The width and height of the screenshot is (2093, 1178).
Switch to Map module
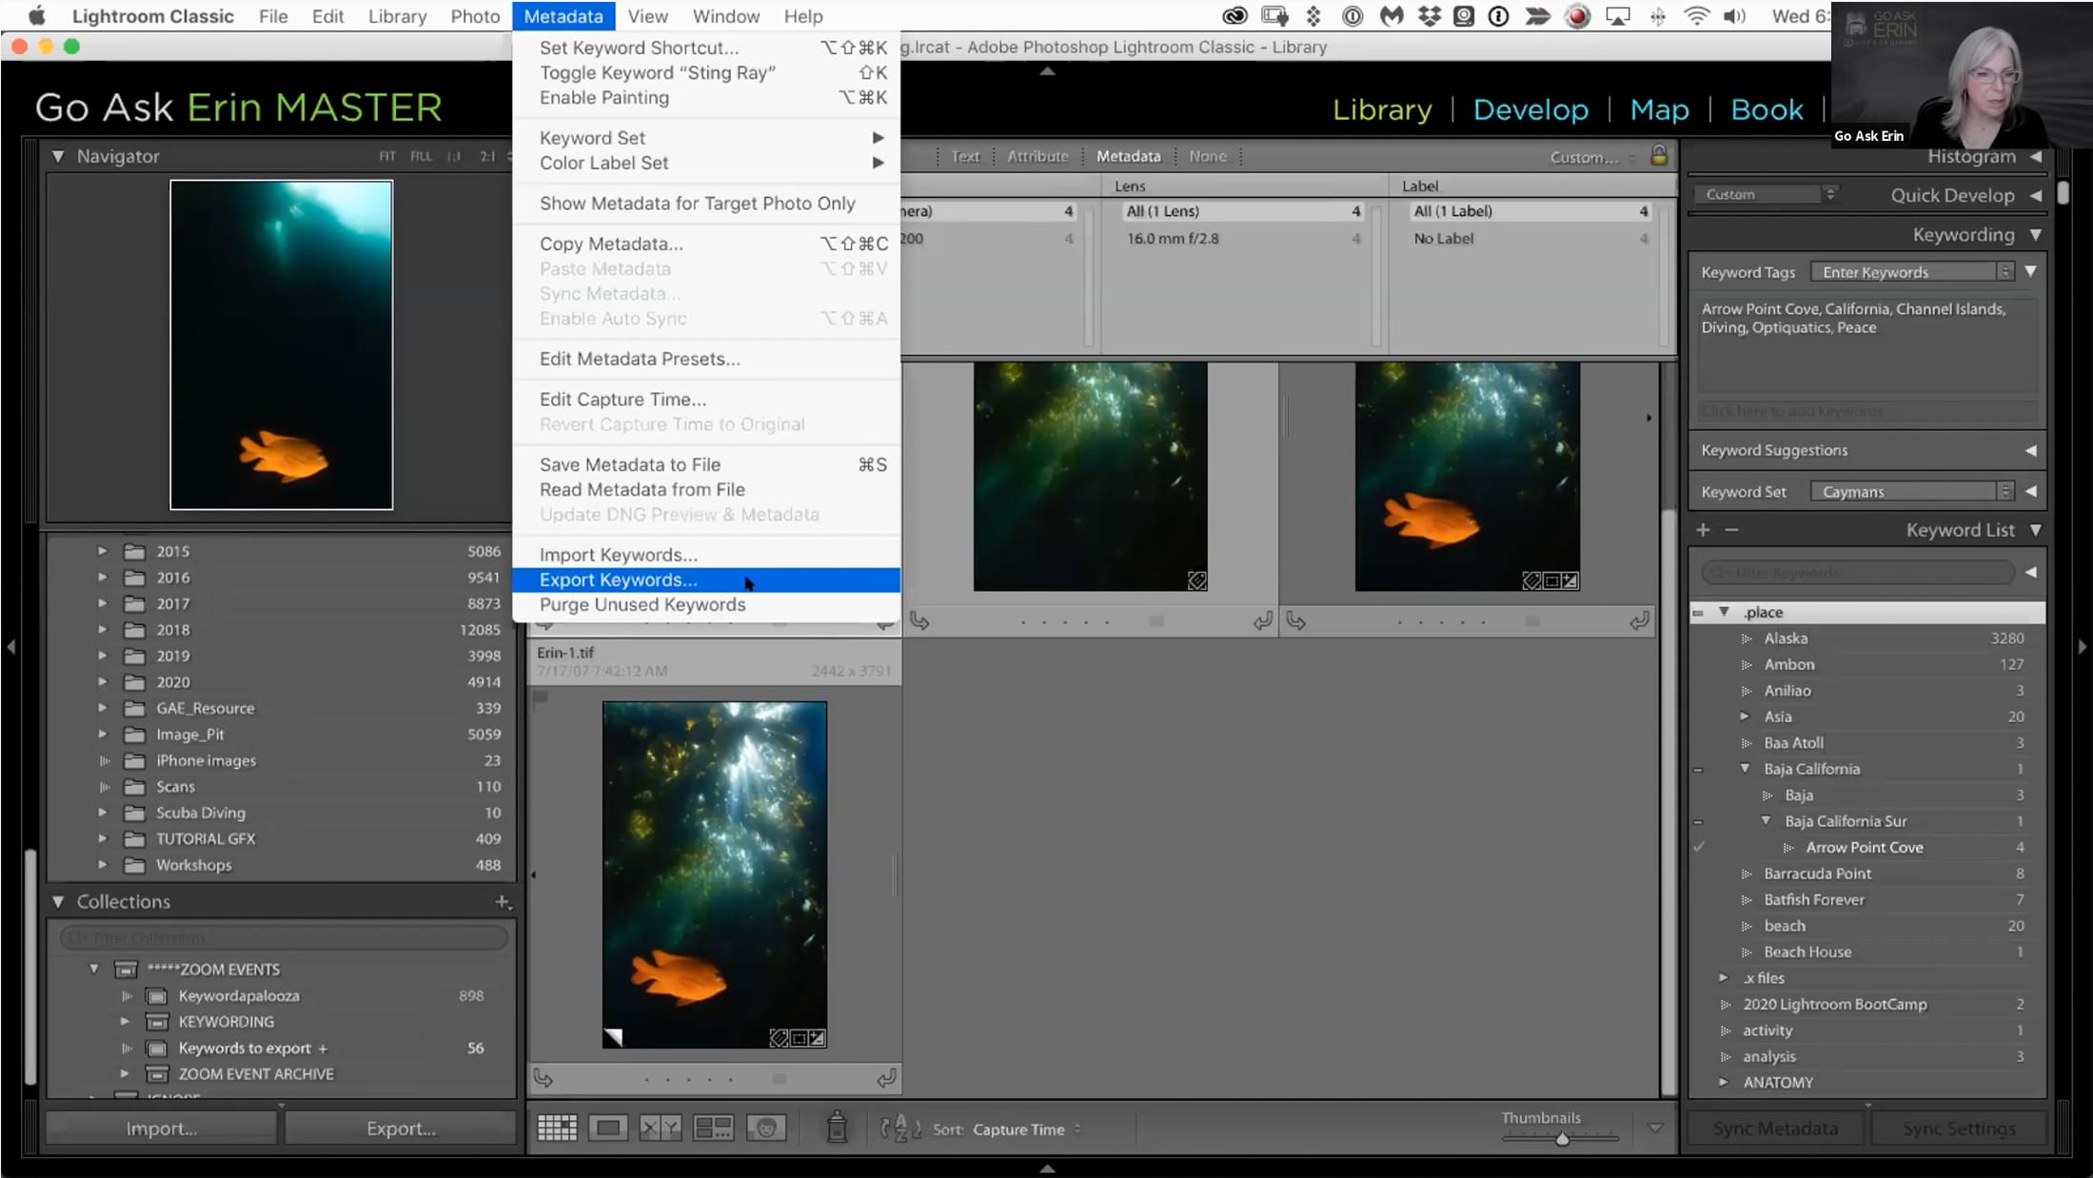click(1659, 109)
